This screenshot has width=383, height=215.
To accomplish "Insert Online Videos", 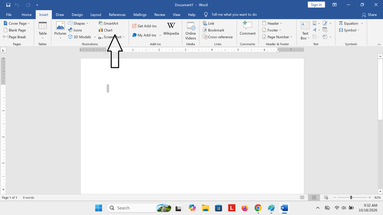I will pos(190,31).
